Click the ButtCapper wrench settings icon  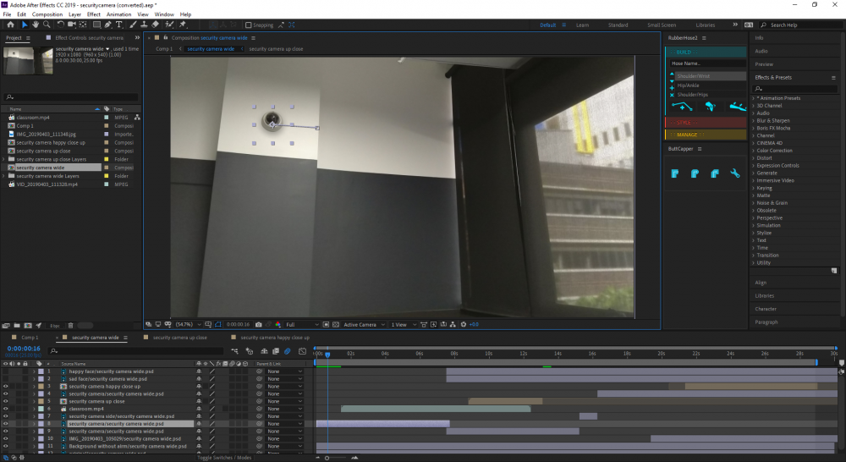pos(735,173)
